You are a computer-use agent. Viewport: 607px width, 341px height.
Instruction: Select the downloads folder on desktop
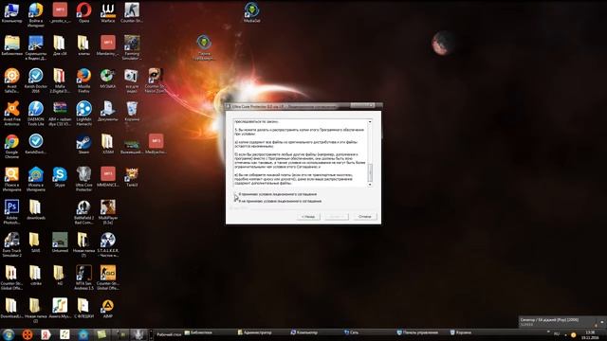[36, 210]
